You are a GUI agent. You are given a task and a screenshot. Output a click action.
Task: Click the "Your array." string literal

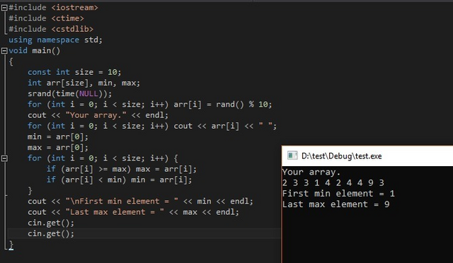96,115
